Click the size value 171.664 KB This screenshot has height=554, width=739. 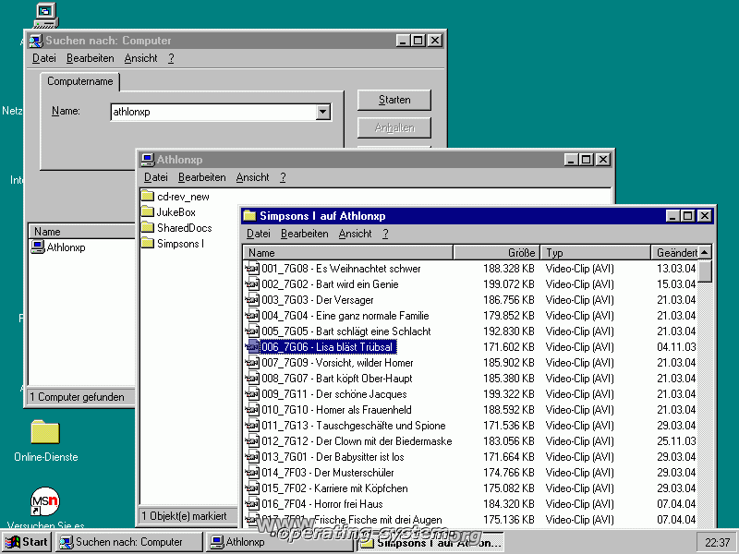tap(509, 457)
